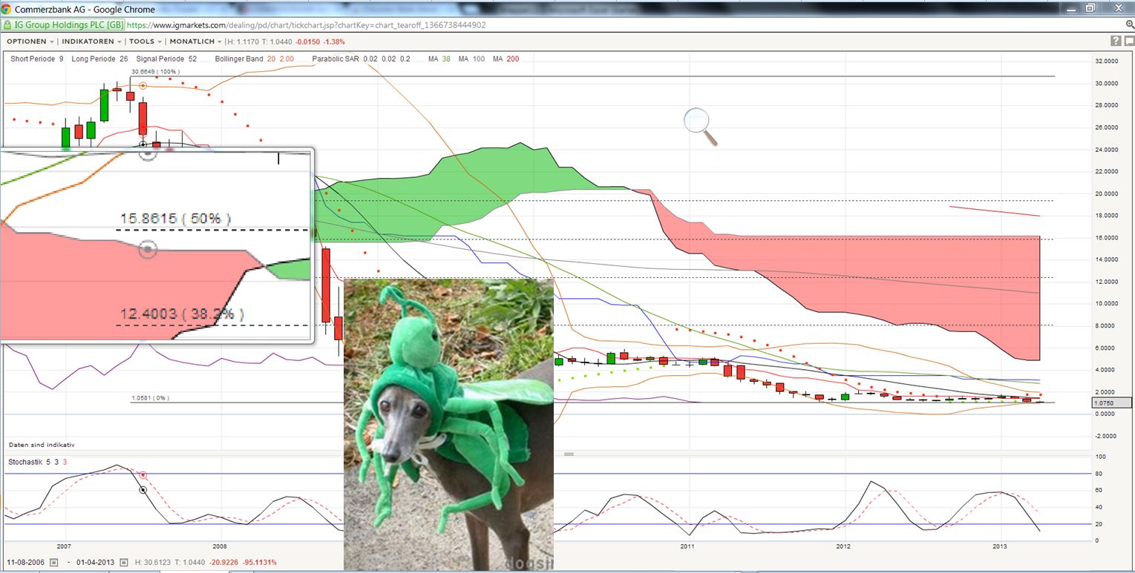
Task: Click the black circled marker on stochastic line
Action: pyautogui.click(x=143, y=490)
